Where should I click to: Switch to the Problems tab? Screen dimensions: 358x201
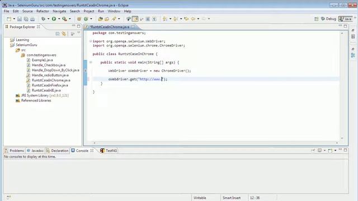point(15,151)
